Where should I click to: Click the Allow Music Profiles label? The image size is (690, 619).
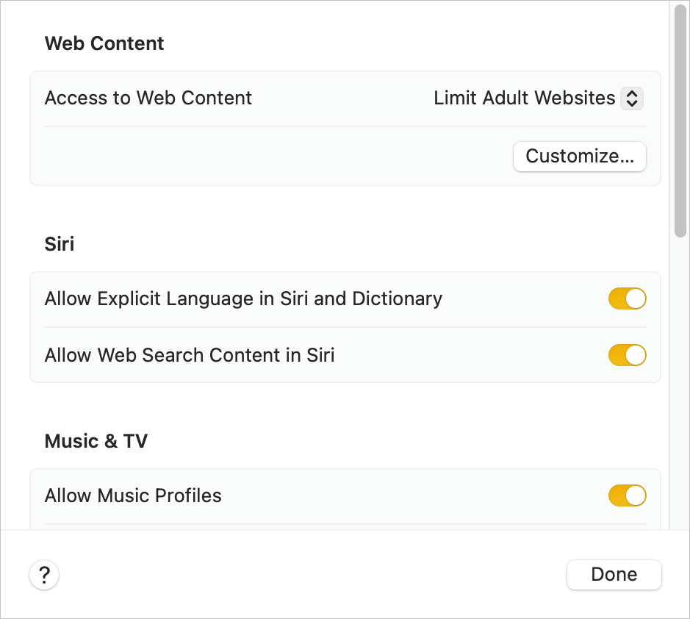point(133,495)
